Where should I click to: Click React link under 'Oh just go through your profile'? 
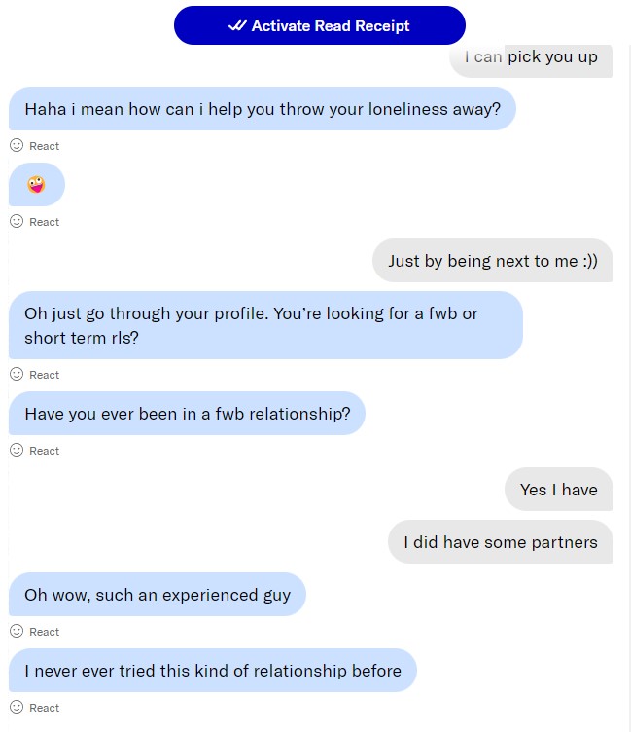(x=44, y=375)
